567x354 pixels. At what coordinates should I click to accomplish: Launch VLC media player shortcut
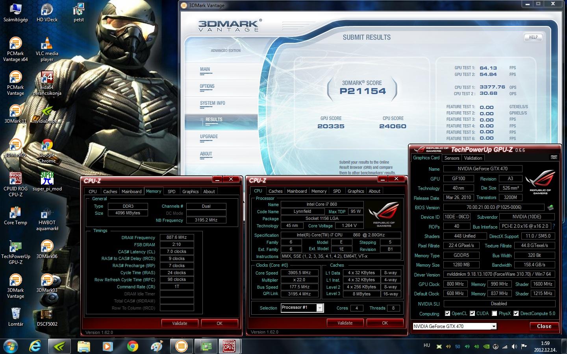tap(47, 49)
